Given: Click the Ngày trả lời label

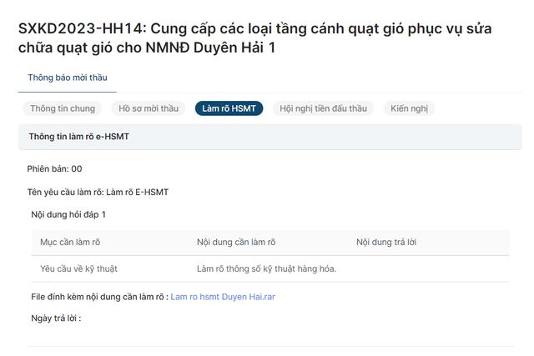Looking at the screenshot, I should pyautogui.click(x=55, y=318).
